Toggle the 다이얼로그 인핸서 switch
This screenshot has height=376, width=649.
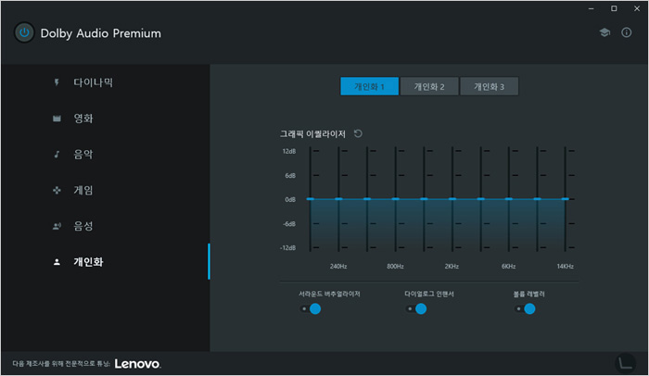[416, 308]
